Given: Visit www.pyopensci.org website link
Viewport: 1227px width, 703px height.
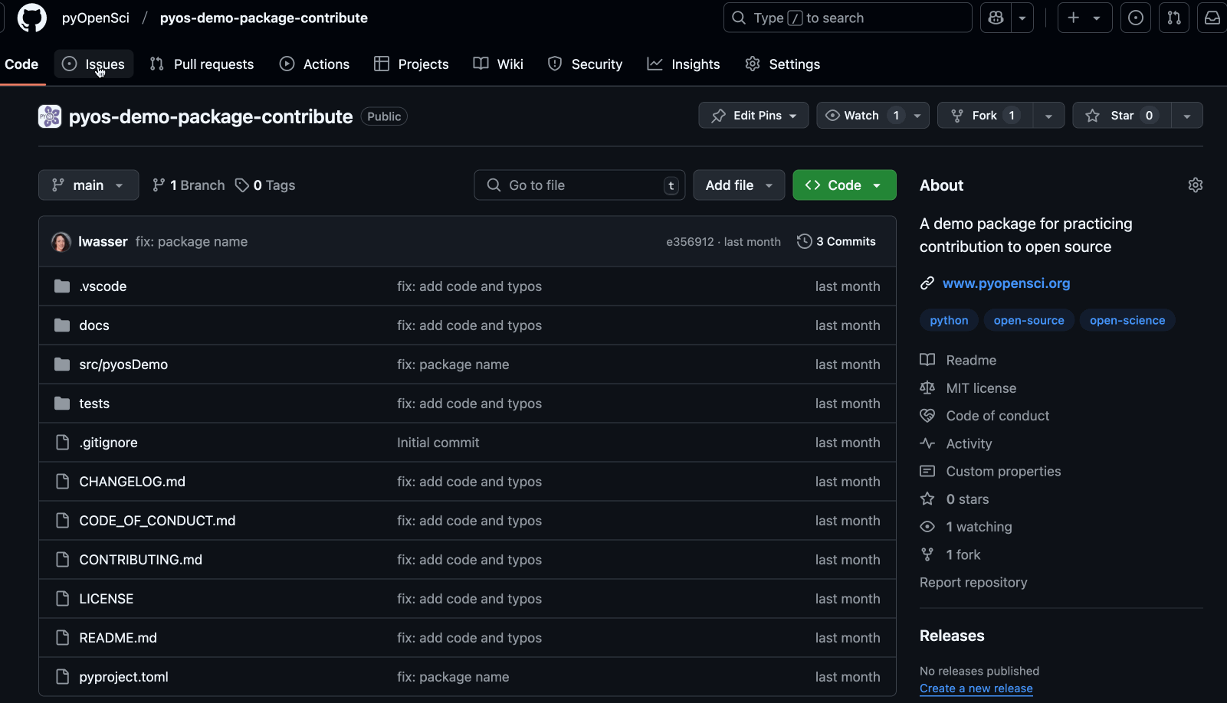Looking at the screenshot, I should [x=1006, y=283].
